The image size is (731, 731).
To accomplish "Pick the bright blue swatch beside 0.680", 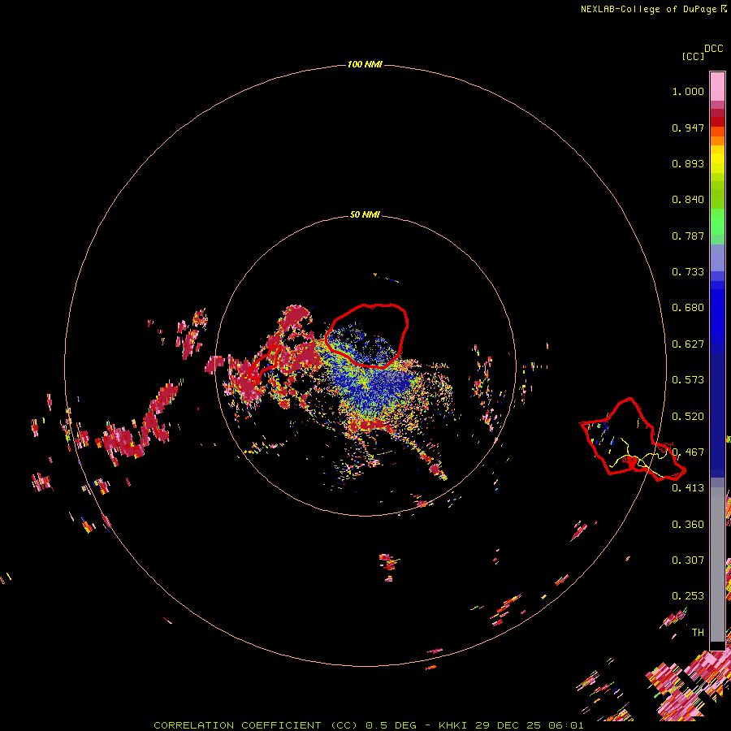I will coord(717,313).
